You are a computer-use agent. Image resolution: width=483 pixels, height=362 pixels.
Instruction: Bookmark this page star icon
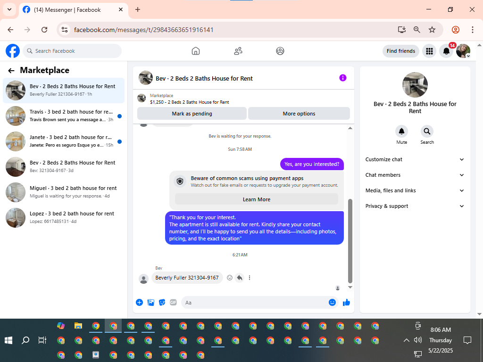click(432, 30)
